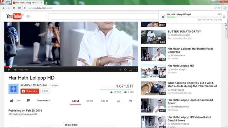Click the video progress bar scrubber
This screenshot has width=228, height=128.
click(x=10, y=66)
